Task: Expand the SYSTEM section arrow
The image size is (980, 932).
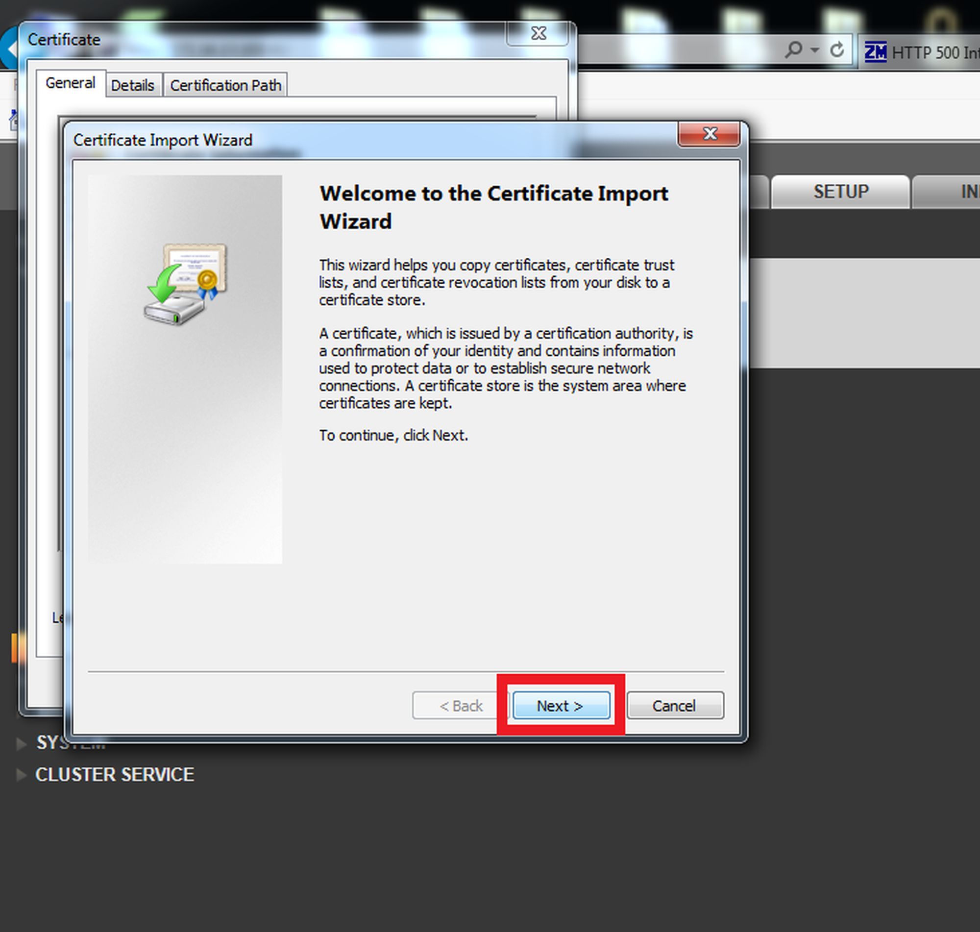Action: point(21,744)
